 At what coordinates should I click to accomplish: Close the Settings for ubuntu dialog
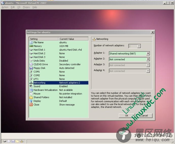click(x=152, y=32)
